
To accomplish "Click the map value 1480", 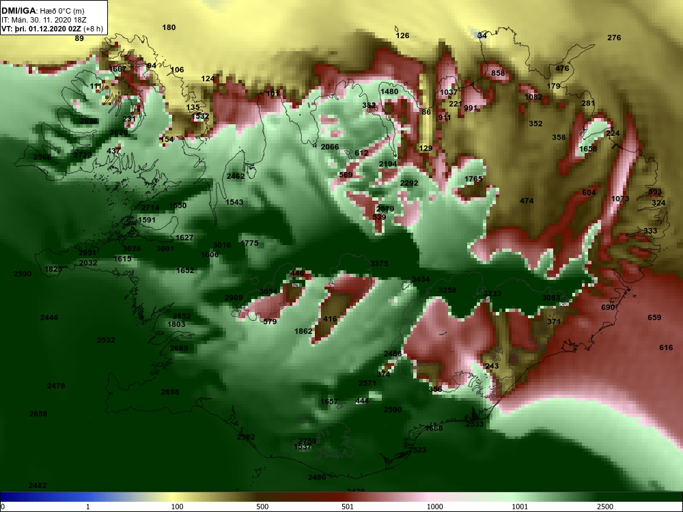I will point(389,91).
